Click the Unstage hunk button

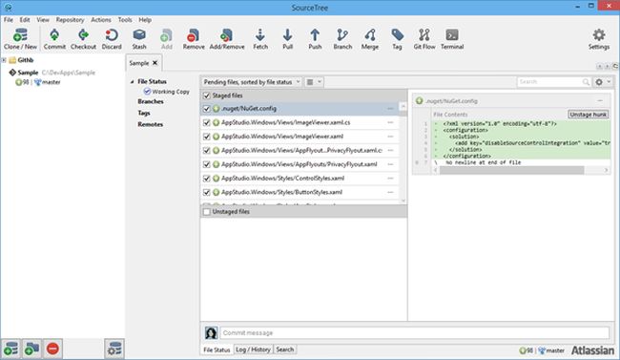(588, 115)
